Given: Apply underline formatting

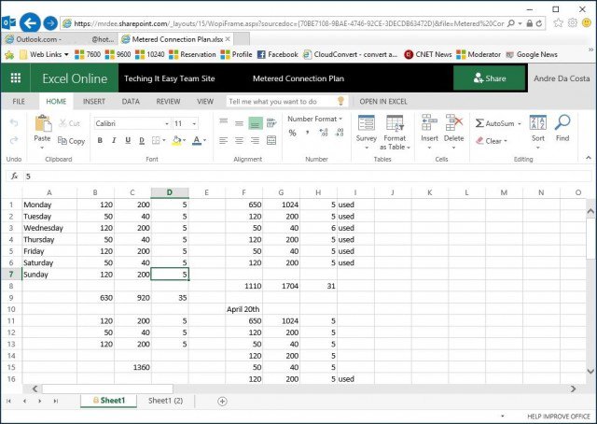Looking at the screenshot, I should [128, 140].
